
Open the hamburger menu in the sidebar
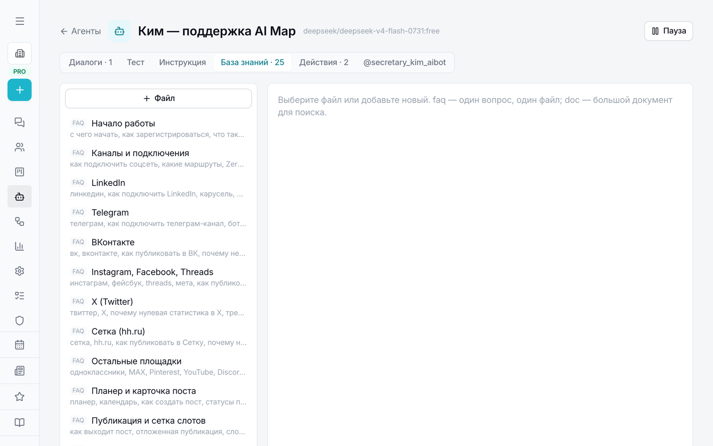point(20,21)
